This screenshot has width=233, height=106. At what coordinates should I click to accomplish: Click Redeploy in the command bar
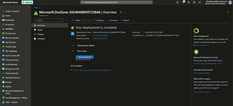[x=99, y=20]
